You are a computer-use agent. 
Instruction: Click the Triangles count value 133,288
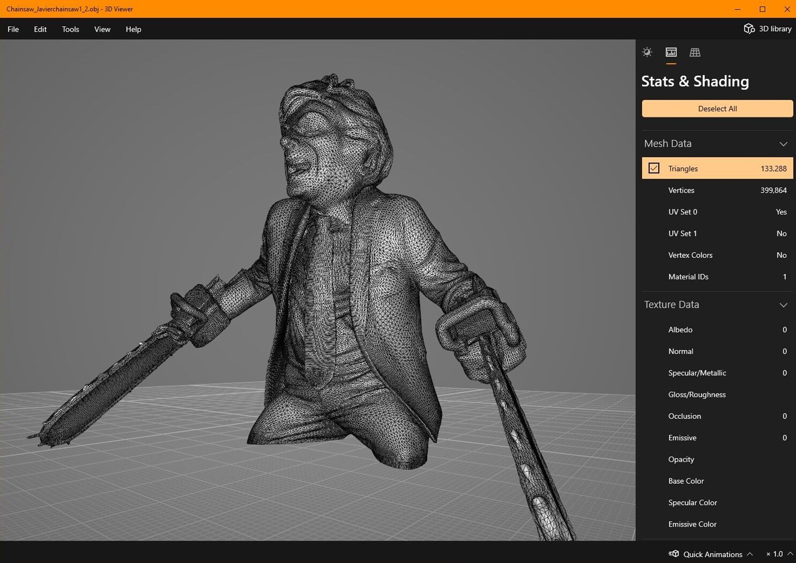click(x=773, y=168)
